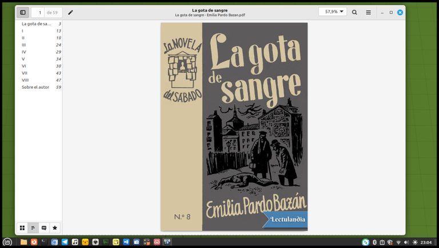Viewport: 439px width, 248px height.
Task: Click the tray icon beside Bluetooth
Action: click(382, 242)
